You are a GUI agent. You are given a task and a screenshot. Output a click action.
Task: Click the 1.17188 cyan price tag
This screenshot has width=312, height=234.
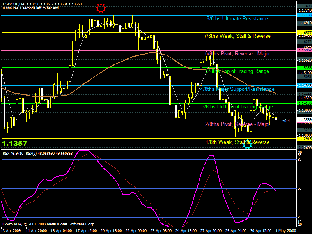[x=305, y=15]
